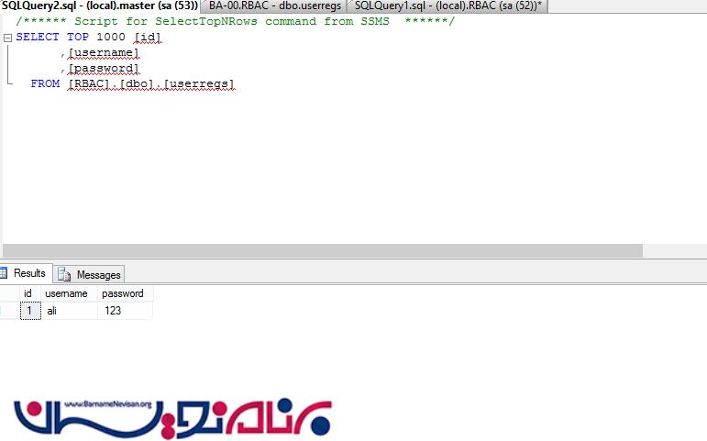707x441 pixels.
Task: Click the TOP keyword in the query
Action: click(77, 38)
